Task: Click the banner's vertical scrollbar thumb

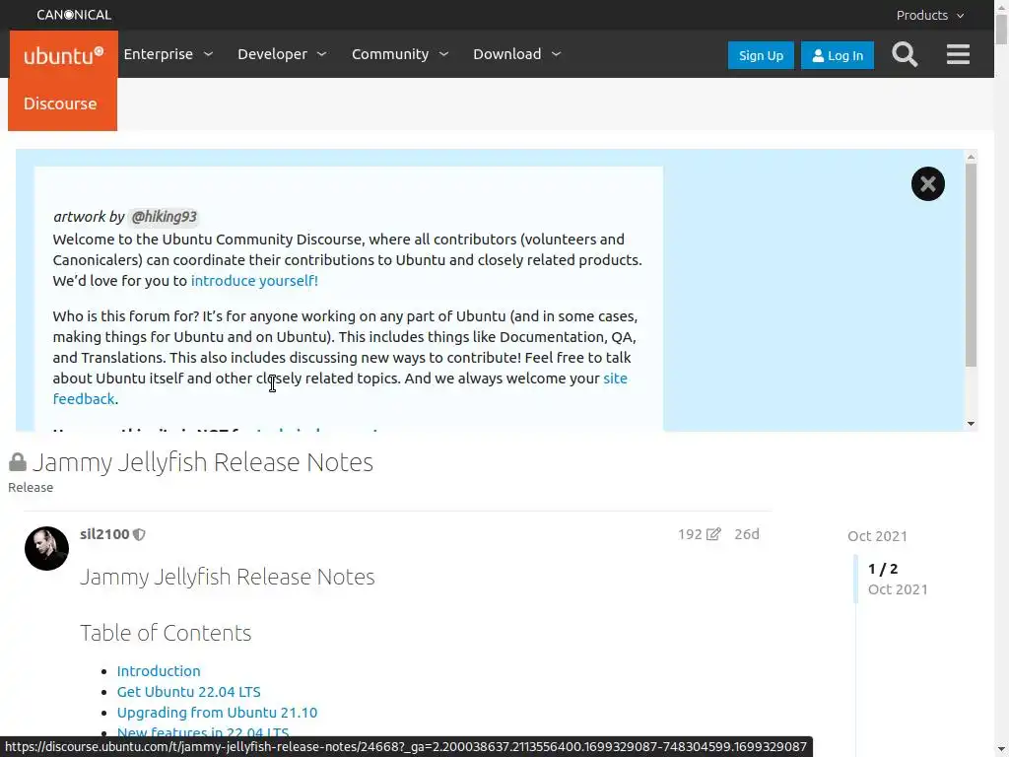Action: [971, 265]
